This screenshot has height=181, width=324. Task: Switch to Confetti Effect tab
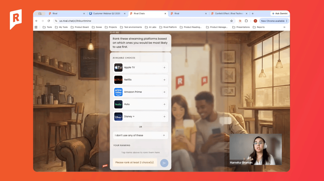(x=229, y=14)
